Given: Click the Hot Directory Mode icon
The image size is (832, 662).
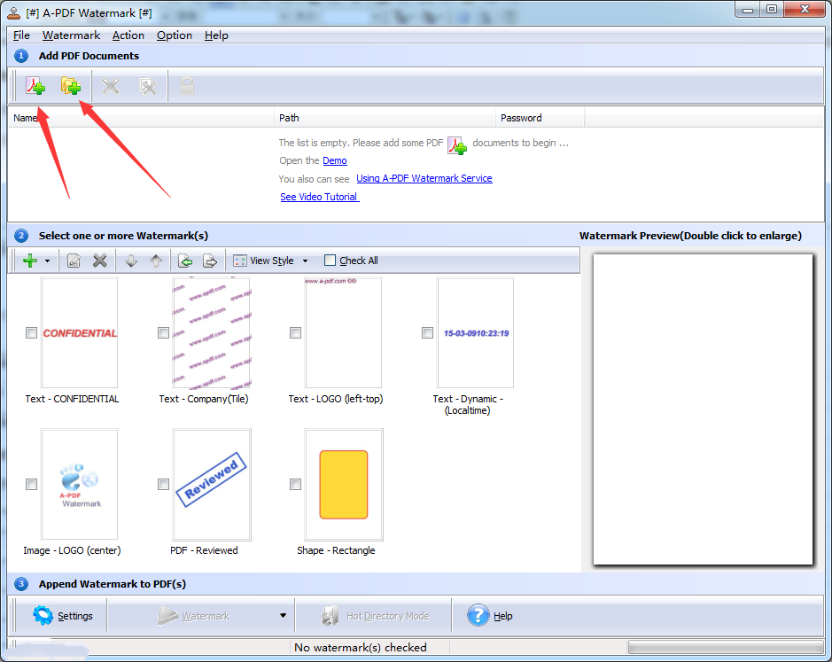Looking at the screenshot, I should pyautogui.click(x=330, y=616).
